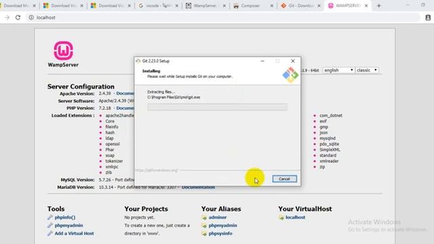The height and width of the screenshot is (244, 434).
Task: Minimize the browser window
Action: coord(408,5)
